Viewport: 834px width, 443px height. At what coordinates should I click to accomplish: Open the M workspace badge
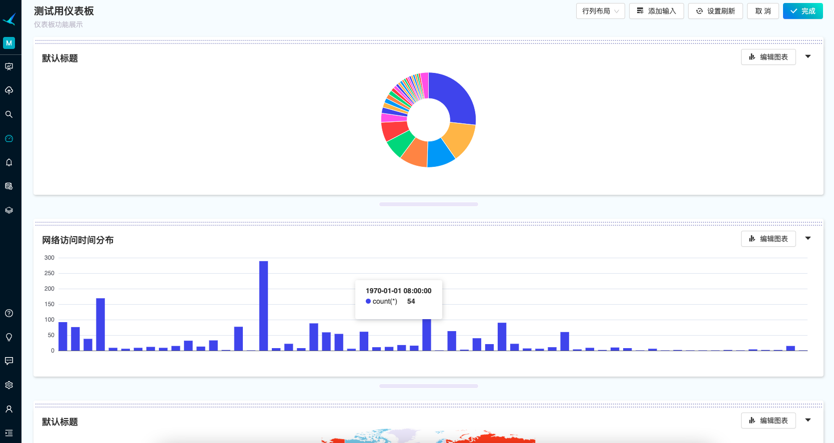(x=9, y=43)
